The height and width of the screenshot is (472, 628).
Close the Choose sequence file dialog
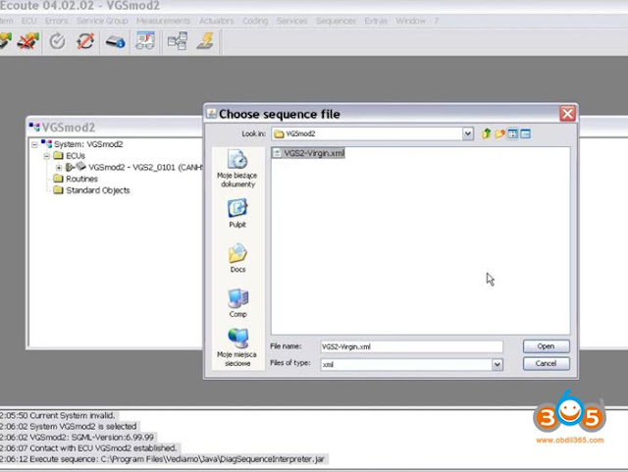click(567, 114)
